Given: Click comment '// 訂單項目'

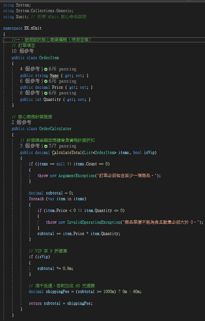Looking at the screenshot, I should click(x=24, y=46).
